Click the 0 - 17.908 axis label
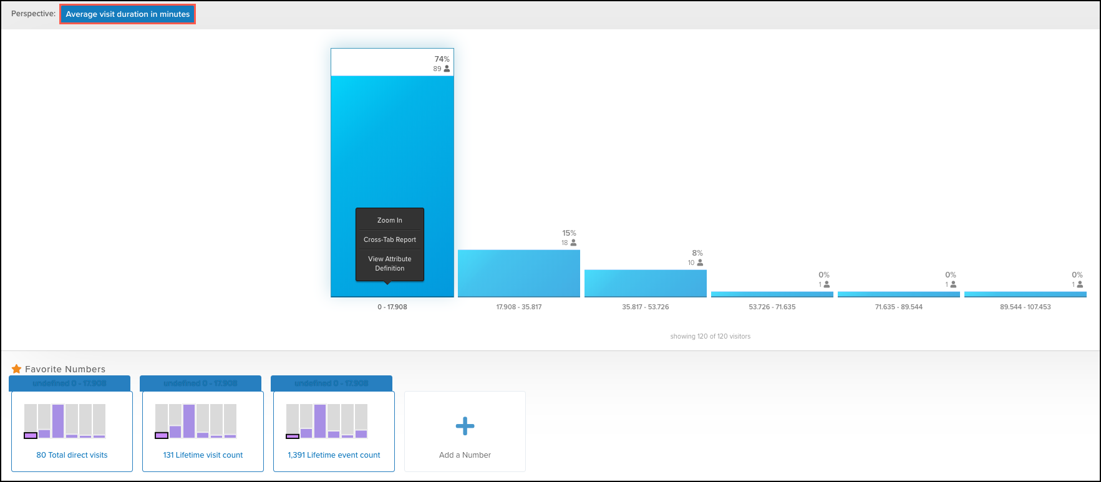1101x482 pixels. click(392, 307)
